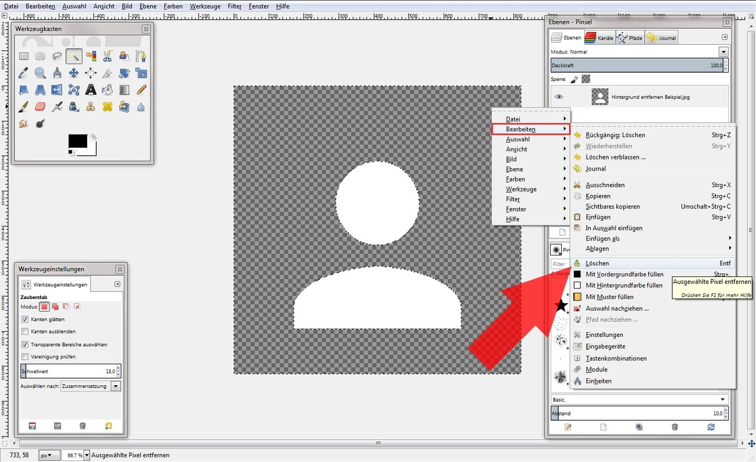Choose the Radierer eraser tool
The image size is (756, 462).
(40, 106)
